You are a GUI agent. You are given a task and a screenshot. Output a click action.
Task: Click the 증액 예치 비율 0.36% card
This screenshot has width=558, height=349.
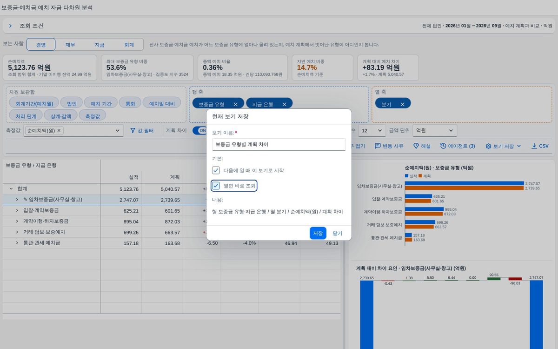tap(243, 68)
